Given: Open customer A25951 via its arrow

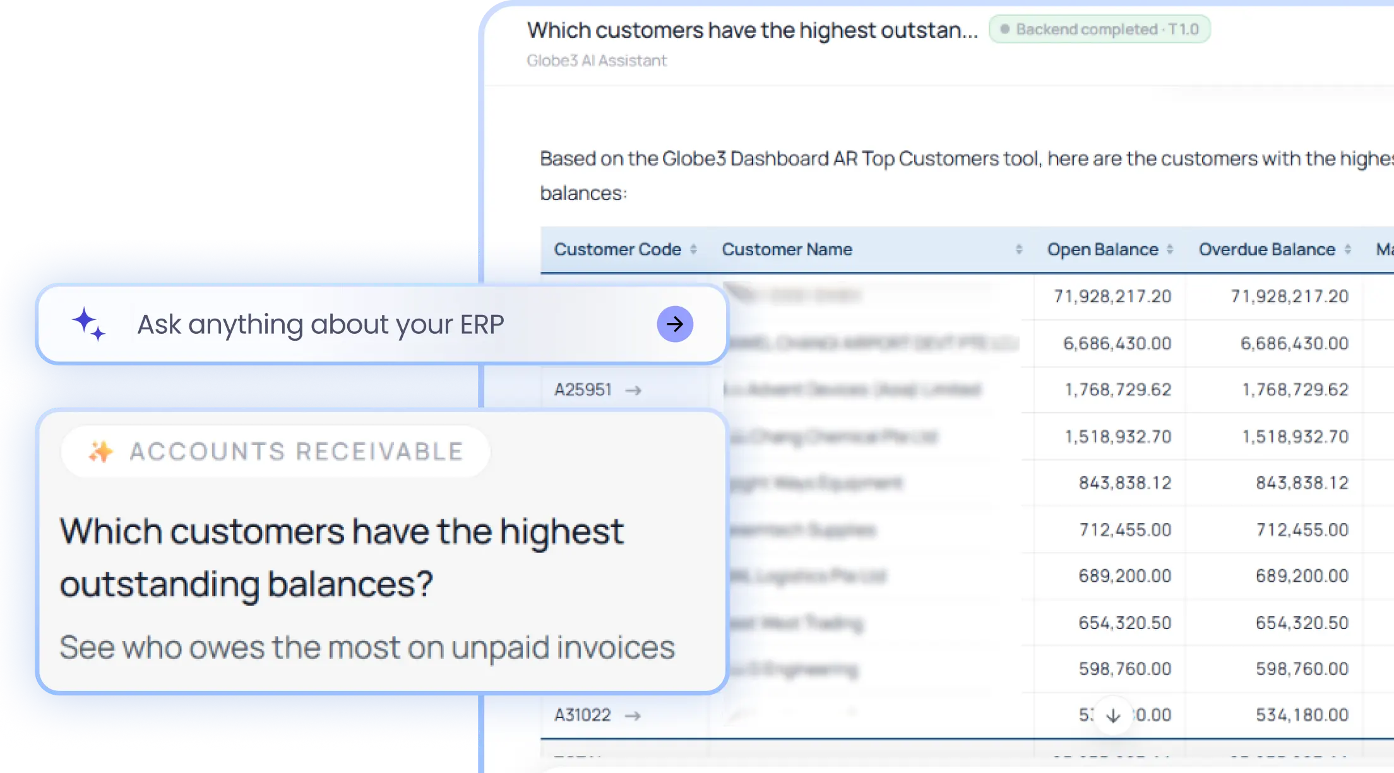Looking at the screenshot, I should point(633,391).
